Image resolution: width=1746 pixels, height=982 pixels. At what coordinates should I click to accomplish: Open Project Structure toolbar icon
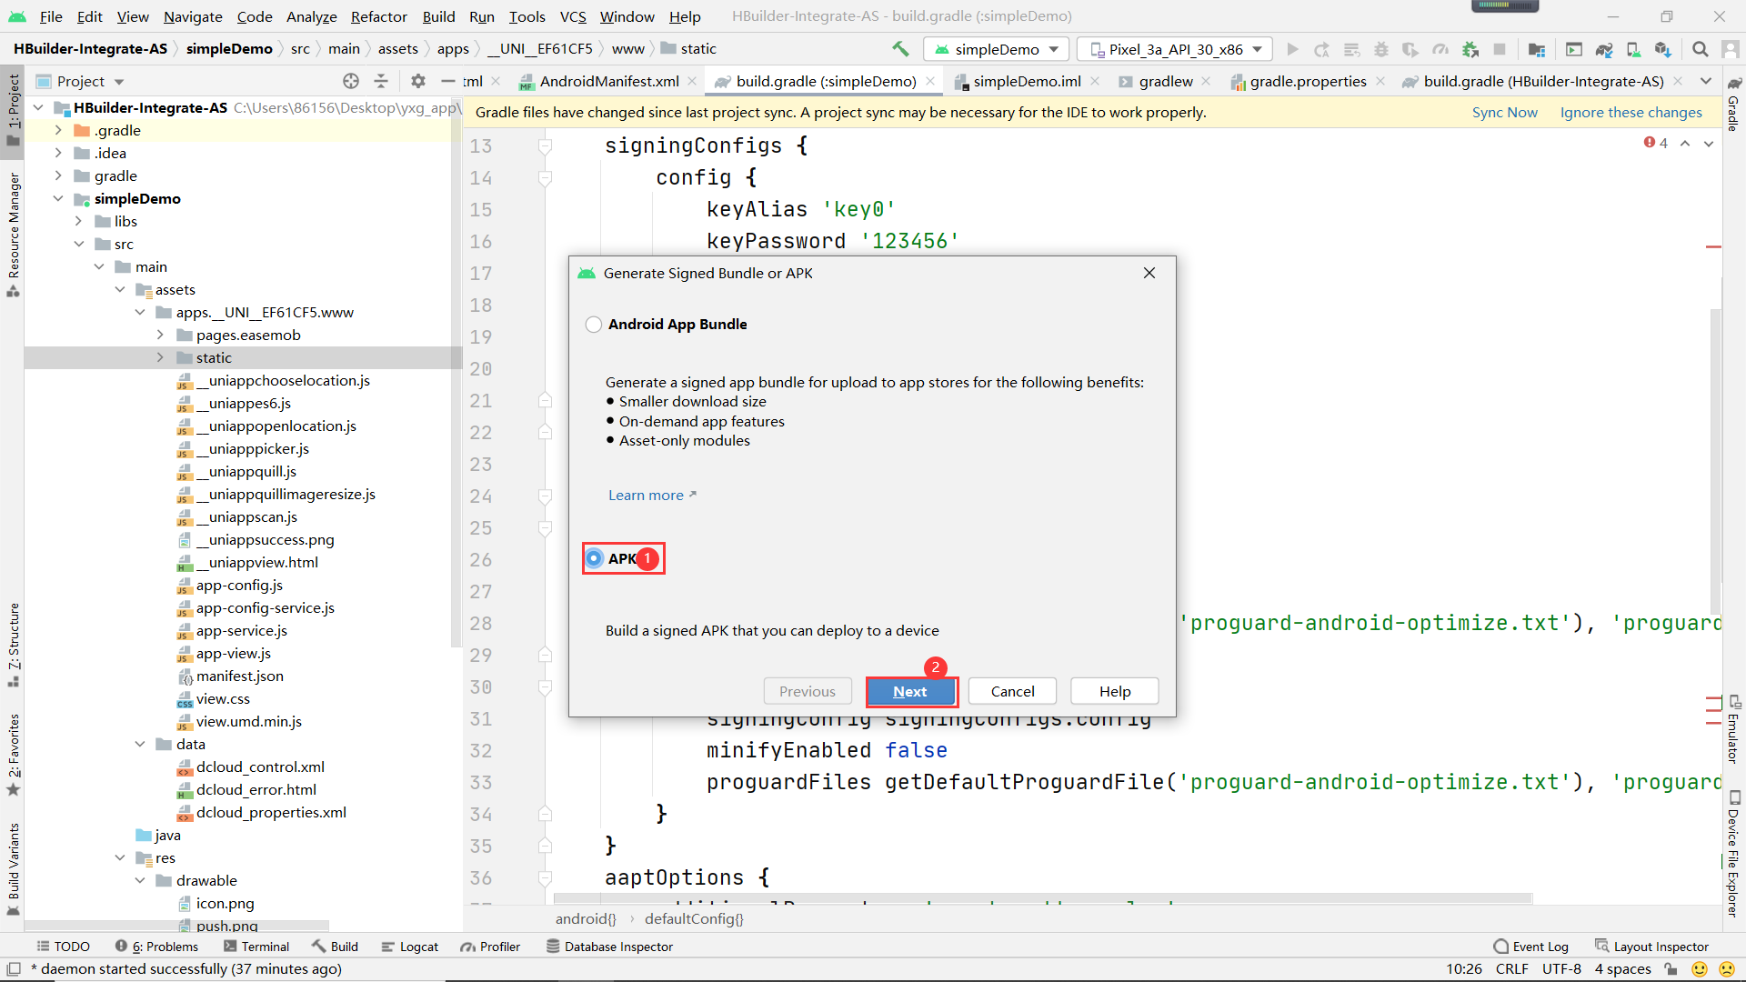point(1537,49)
